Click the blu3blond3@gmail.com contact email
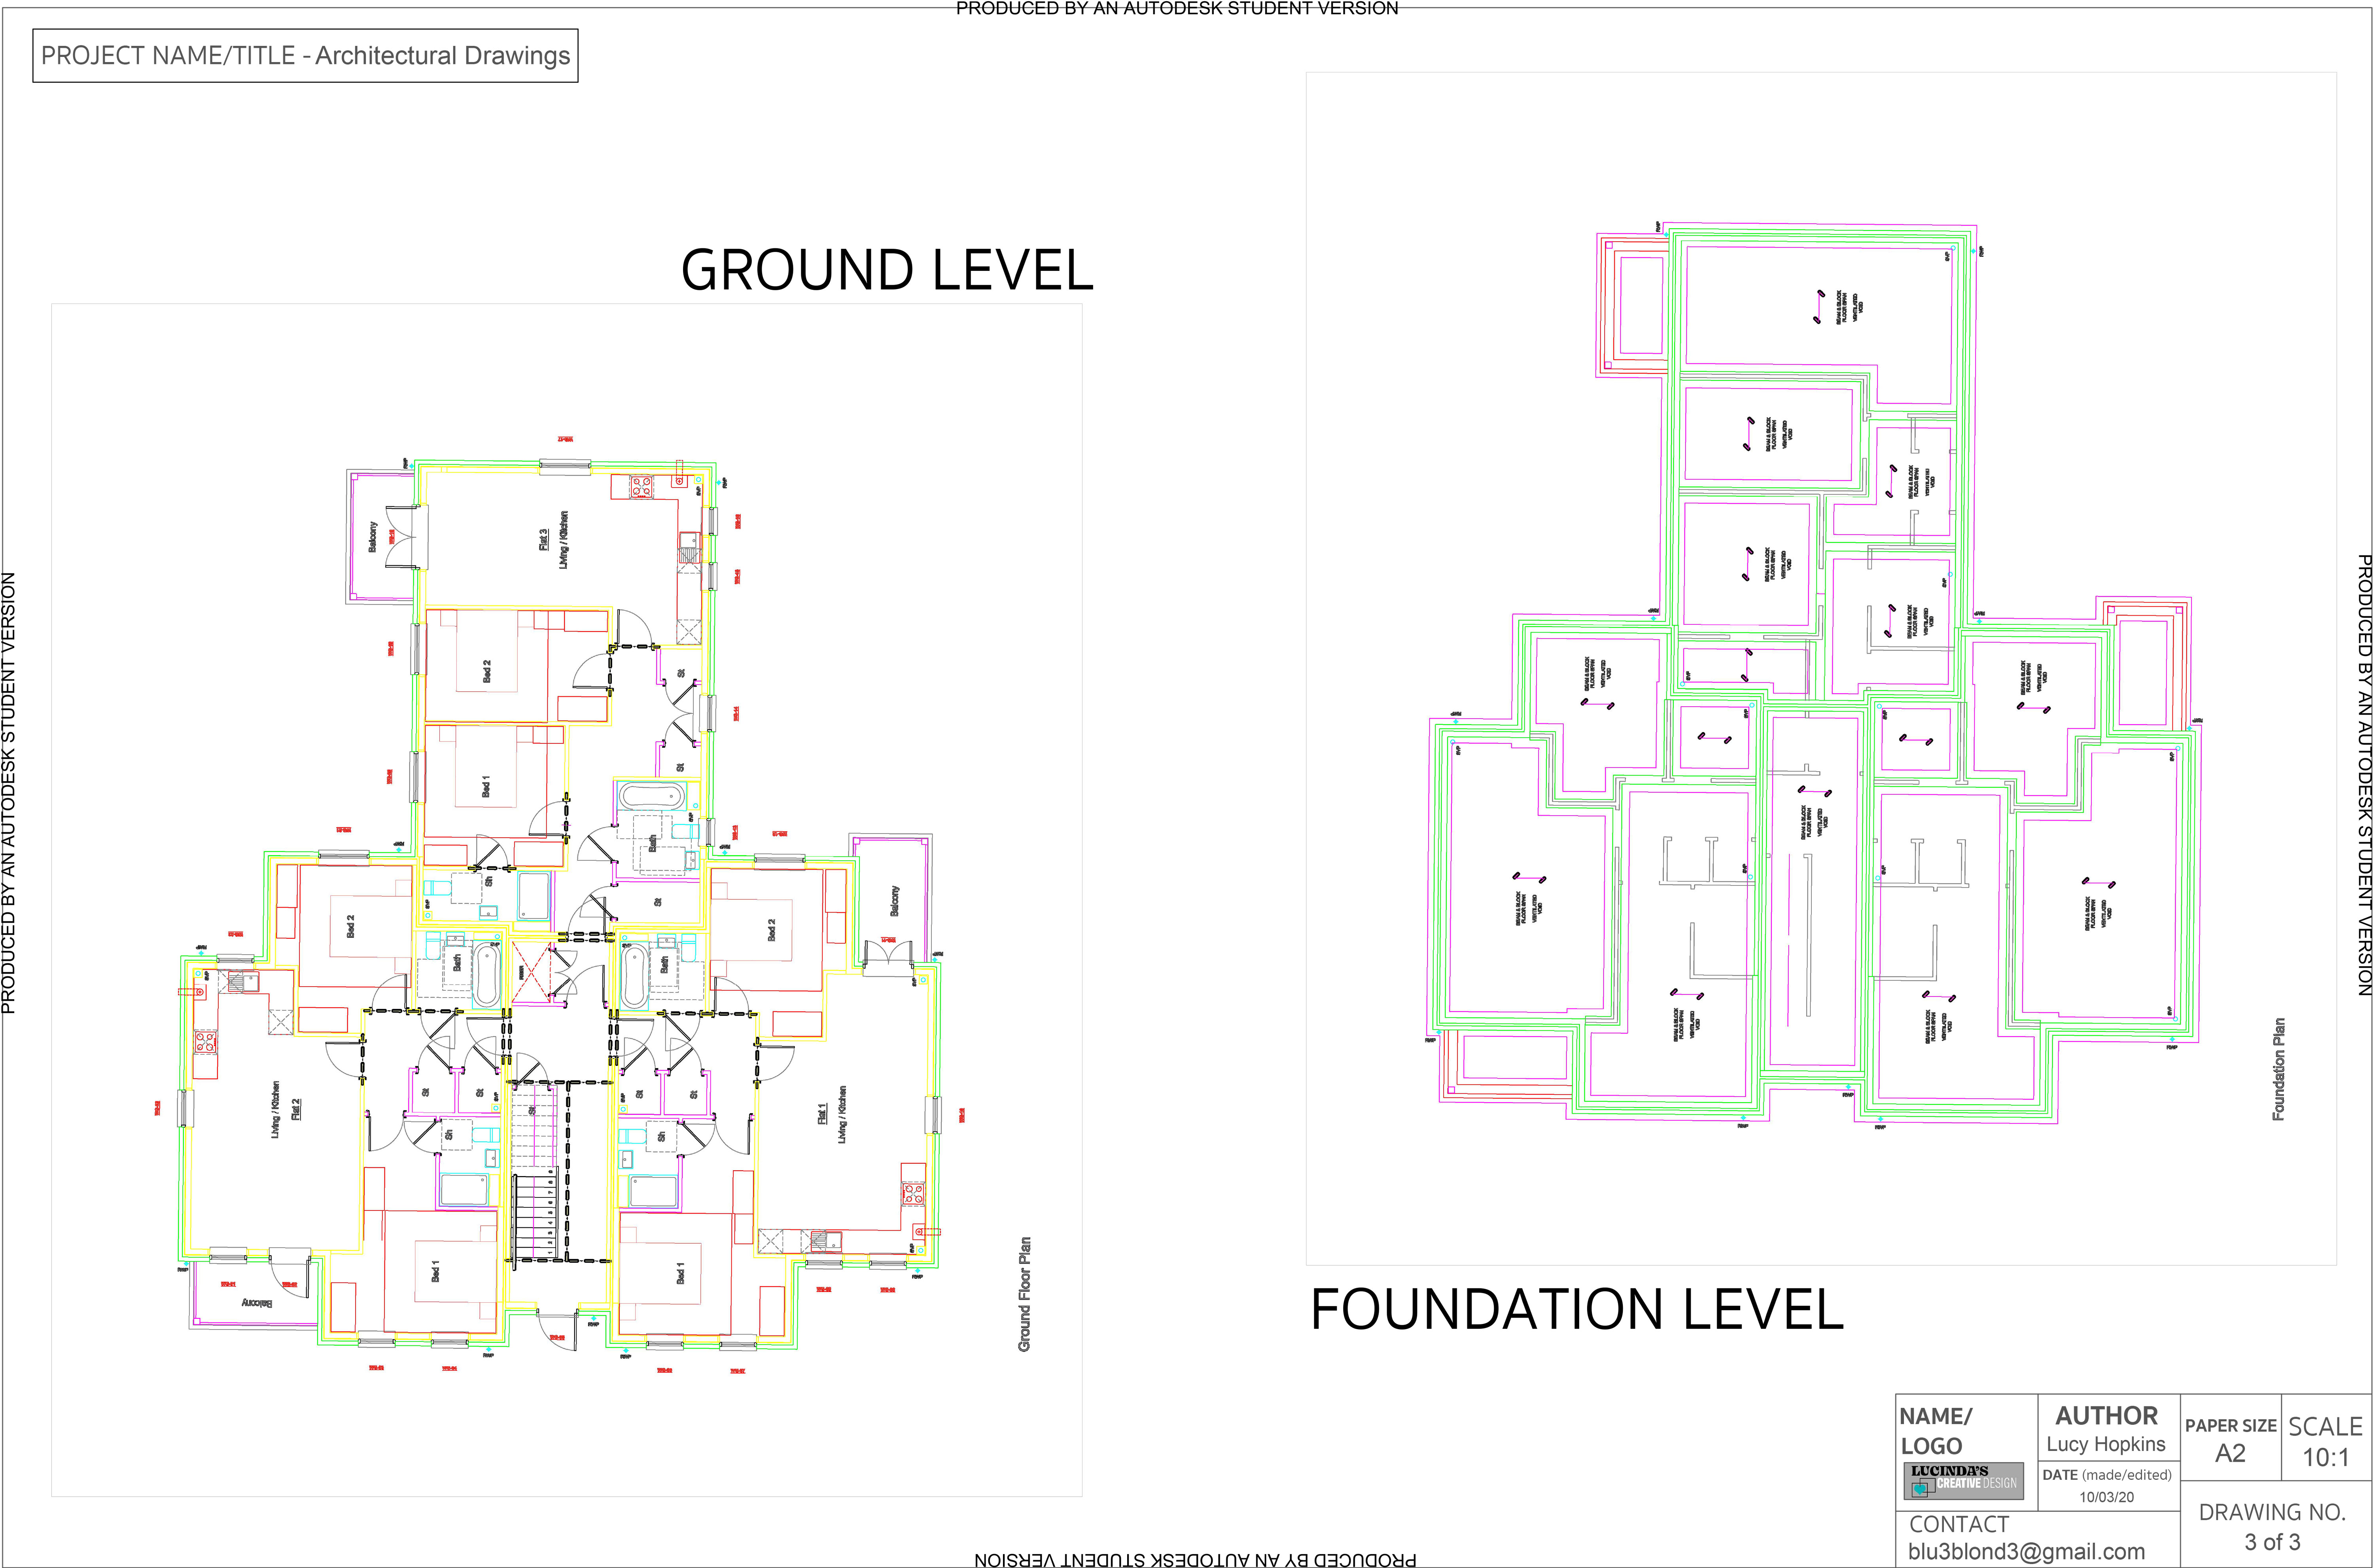 2026,1552
